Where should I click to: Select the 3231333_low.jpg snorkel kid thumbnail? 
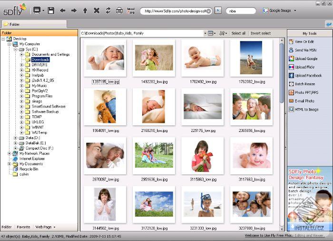(203, 204)
